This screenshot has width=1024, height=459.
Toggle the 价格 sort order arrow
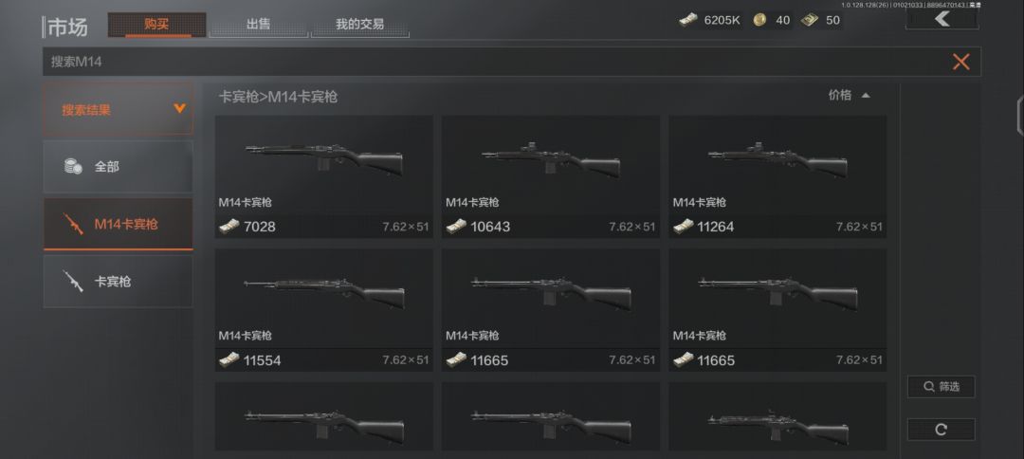866,96
